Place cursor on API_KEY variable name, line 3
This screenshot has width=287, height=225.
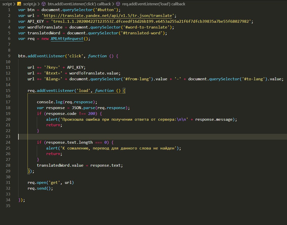pos(36,21)
